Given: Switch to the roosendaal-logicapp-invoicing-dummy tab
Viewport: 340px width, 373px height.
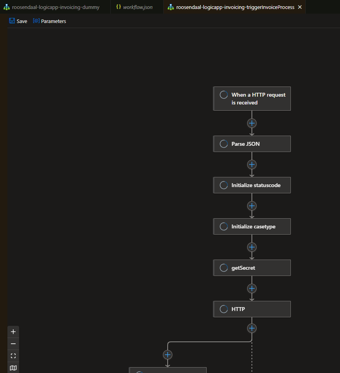Looking at the screenshot, I should point(55,7).
